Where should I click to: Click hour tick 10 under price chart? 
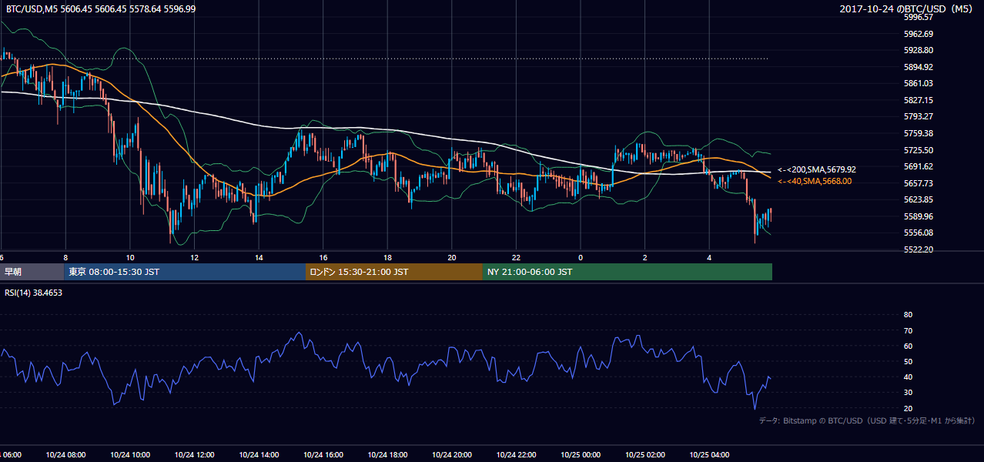point(130,258)
